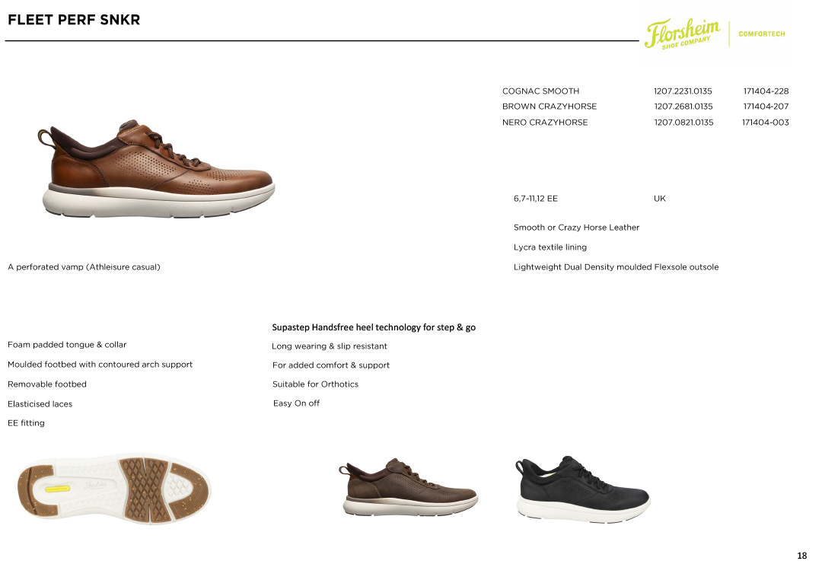Image resolution: width=822 pixels, height=564 pixels.
Task: Select the NERO CRAZYHORSE colour row
Action: click(645, 122)
